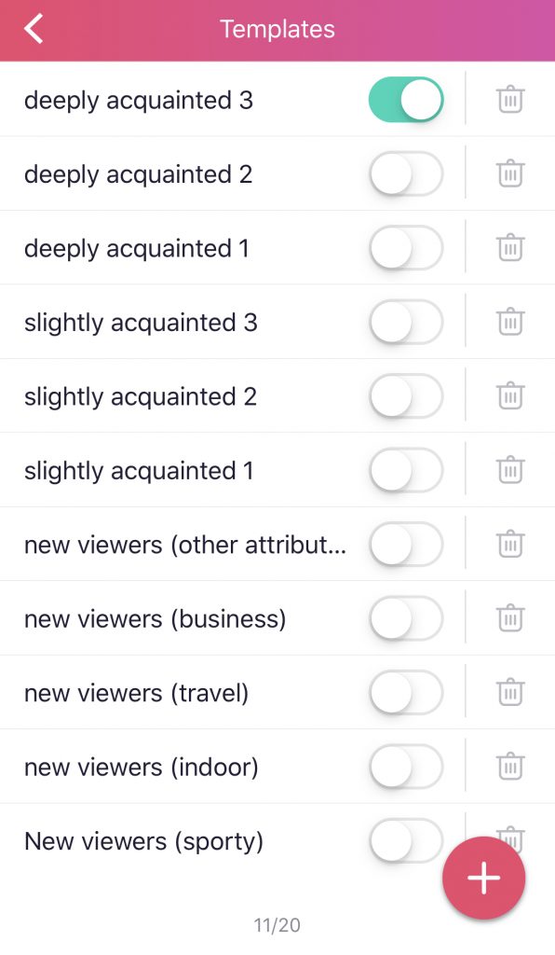The width and height of the screenshot is (555, 955).
Task: Open the new viewers (business) template
Action: 155,619
